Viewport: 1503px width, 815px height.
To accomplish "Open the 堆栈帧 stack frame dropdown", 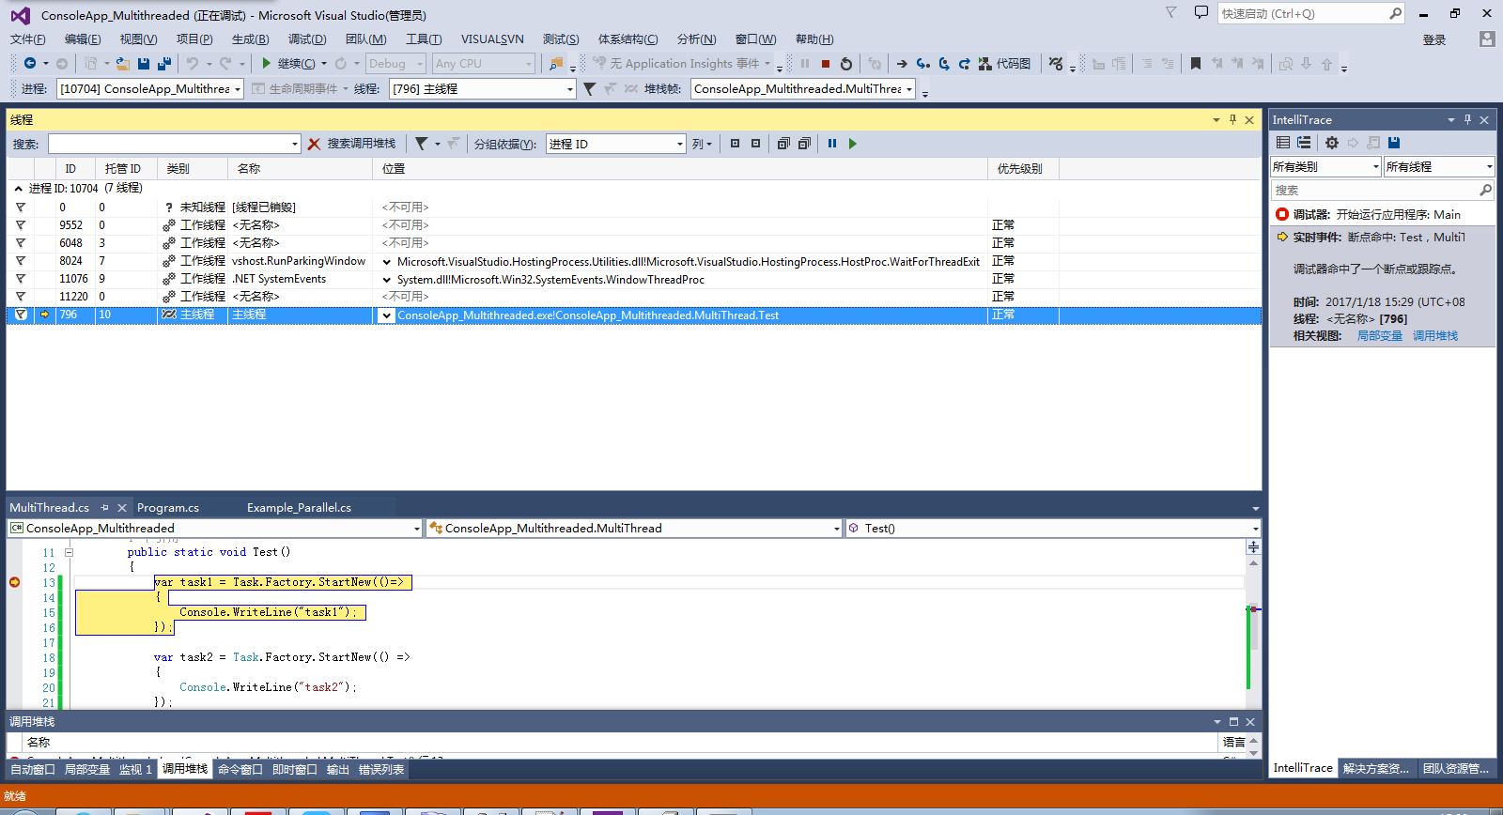I will coord(803,89).
